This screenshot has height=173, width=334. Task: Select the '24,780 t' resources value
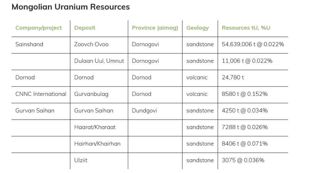[233, 78]
